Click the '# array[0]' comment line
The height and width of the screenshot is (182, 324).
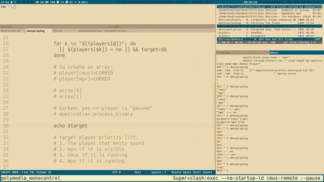coord(67,90)
